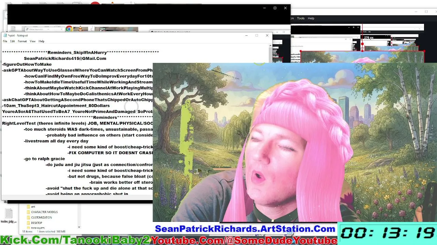Image resolution: width=437 pixels, height=245 pixels.
Task: Click the '-howCanIFindMyOwnFreeWay' line
Action: coord(88,76)
